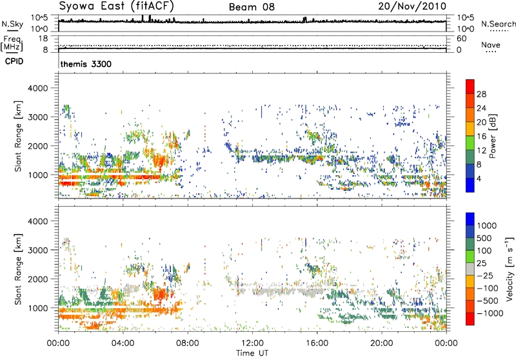Image resolution: width=516 pixels, height=357 pixels.
Task: Click the "4000" tick on power panel
Action: pyautogui.click(x=38, y=88)
